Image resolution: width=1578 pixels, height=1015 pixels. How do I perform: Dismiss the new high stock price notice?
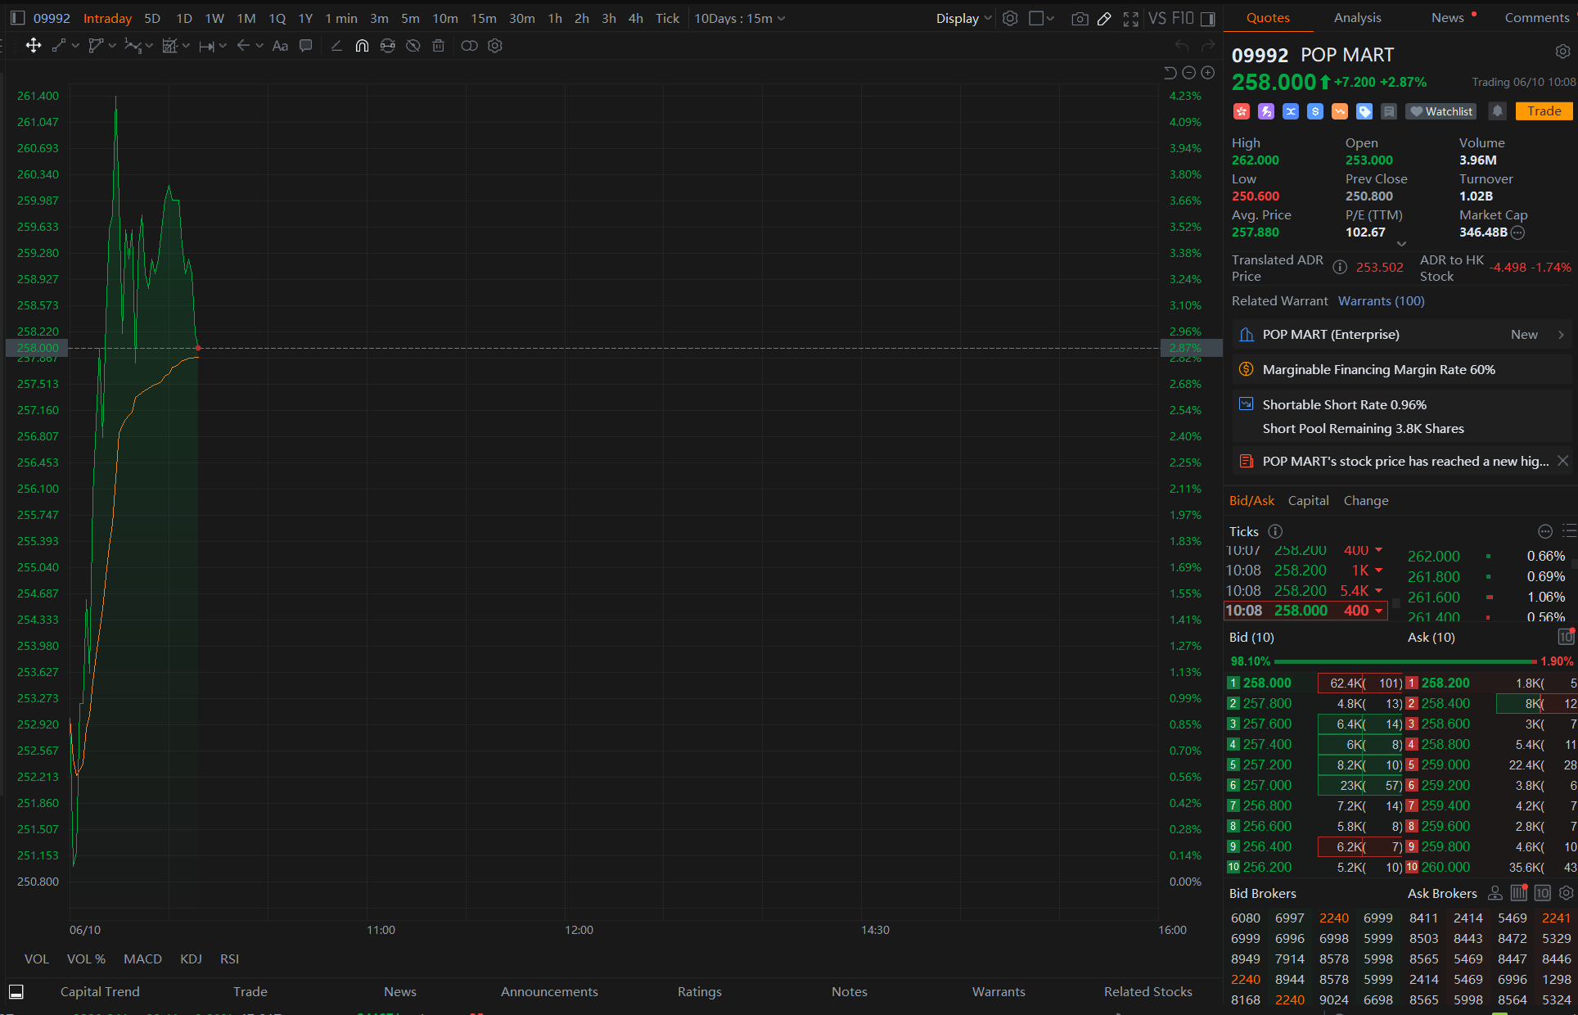(x=1562, y=461)
